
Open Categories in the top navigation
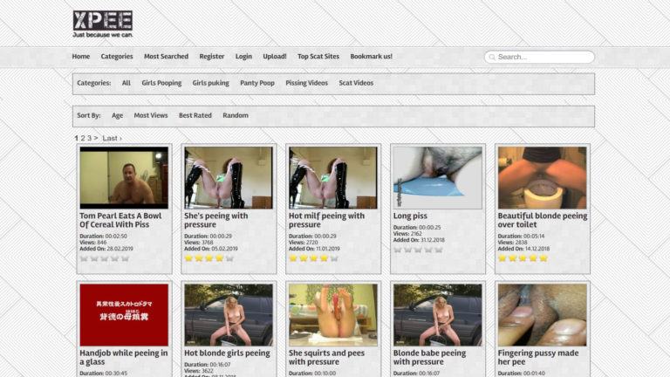[117, 57]
